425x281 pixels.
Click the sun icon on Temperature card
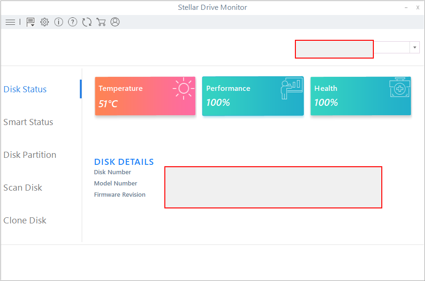point(184,89)
